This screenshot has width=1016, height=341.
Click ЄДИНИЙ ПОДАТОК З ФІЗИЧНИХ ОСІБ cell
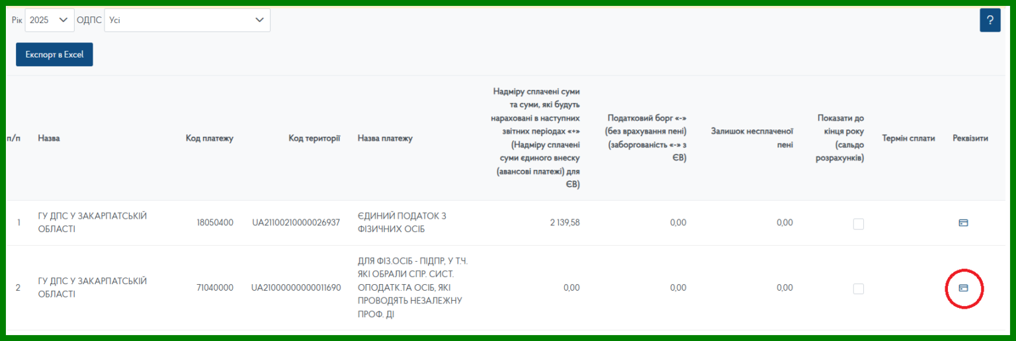point(403,223)
